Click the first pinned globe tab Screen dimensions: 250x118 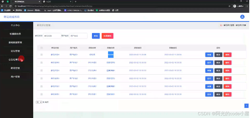click(3, 2)
